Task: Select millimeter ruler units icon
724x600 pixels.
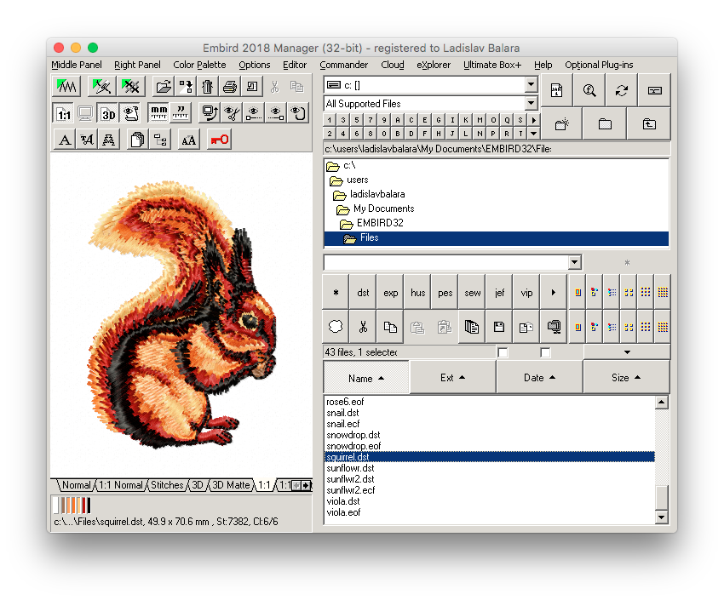Action: (x=158, y=113)
